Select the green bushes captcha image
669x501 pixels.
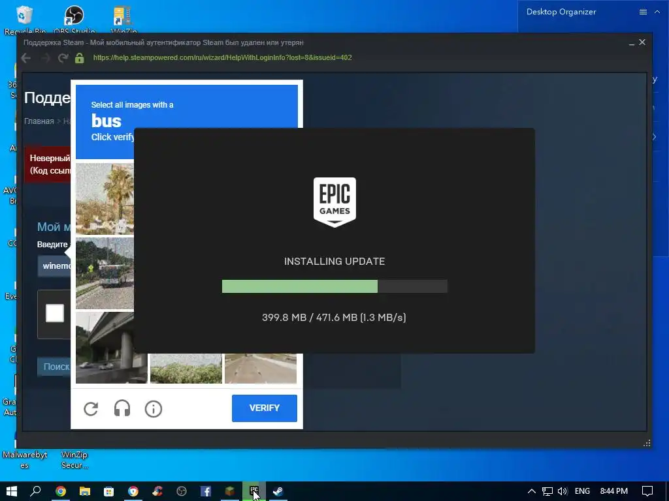(186, 368)
